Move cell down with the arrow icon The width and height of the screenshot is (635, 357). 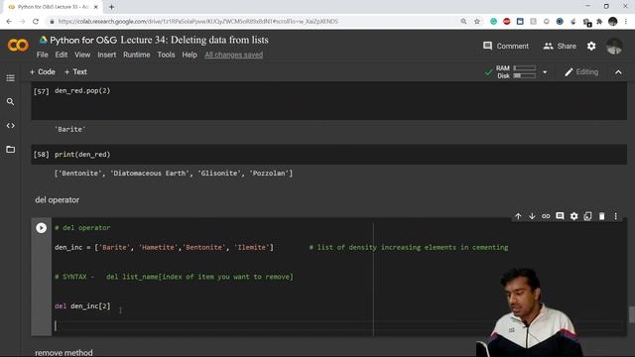click(x=532, y=216)
